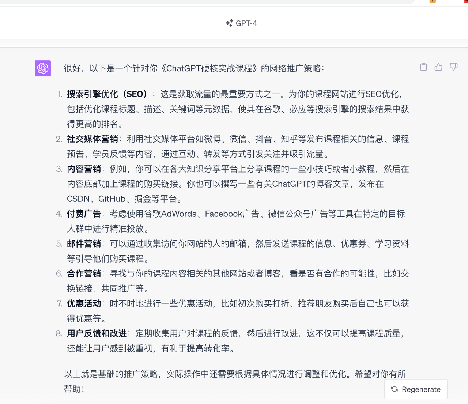Click the sparkle icon beside GPT-4
Image resolution: width=468 pixels, height=404 pixels.
point(230,23)
